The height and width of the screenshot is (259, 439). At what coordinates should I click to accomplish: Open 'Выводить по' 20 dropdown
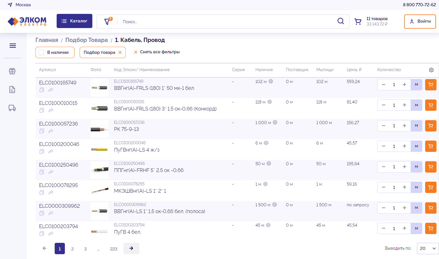[428, 249]
